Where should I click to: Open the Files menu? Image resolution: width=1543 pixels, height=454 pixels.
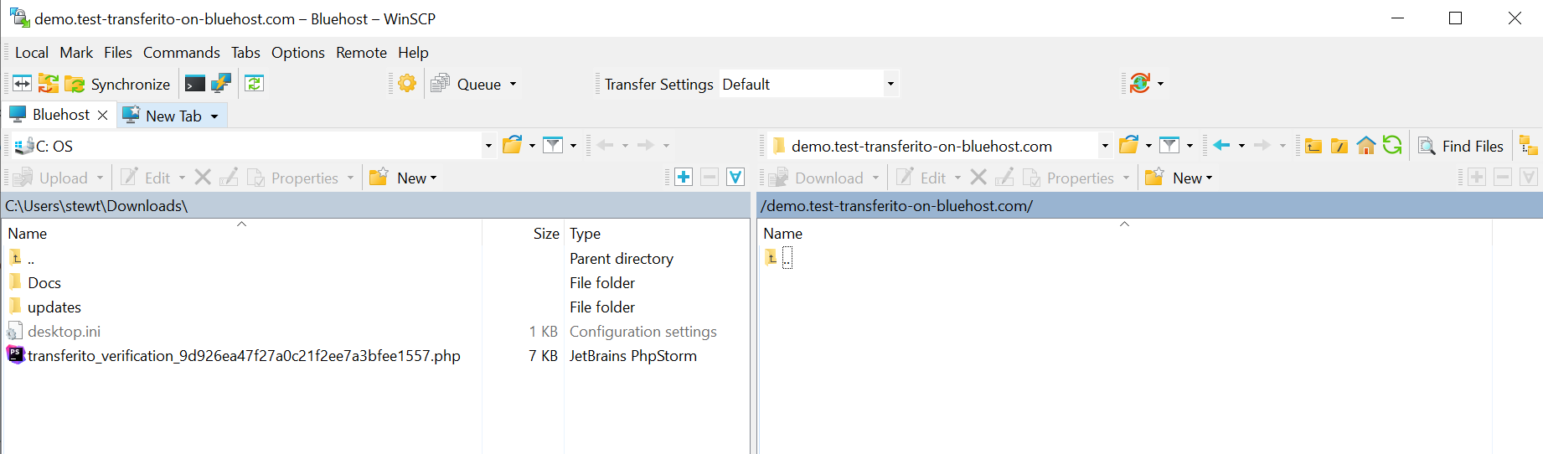point(118,52)
